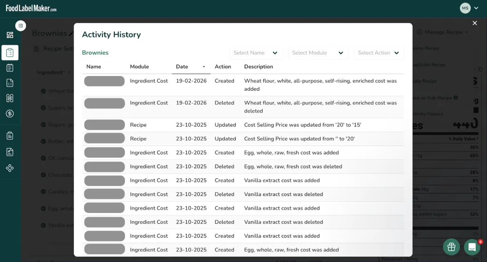The image size is (487, 262).
Task: Toggle the Chocolate ingredient checkmark
Action: (43, 175)
